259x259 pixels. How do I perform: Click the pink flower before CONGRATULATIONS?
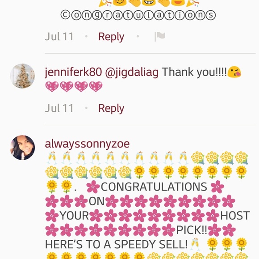pyautogui.click(x=93, y=187)
